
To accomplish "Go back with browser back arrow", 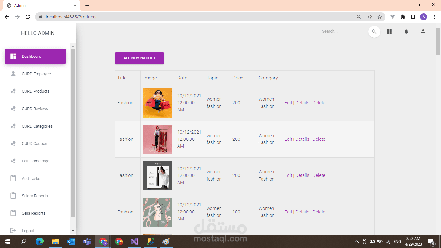I will coord(7,17).
